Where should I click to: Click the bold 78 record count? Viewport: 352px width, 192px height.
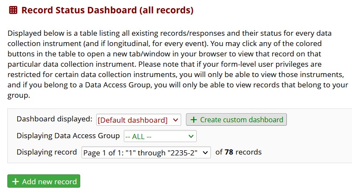(x=229, y=152)
